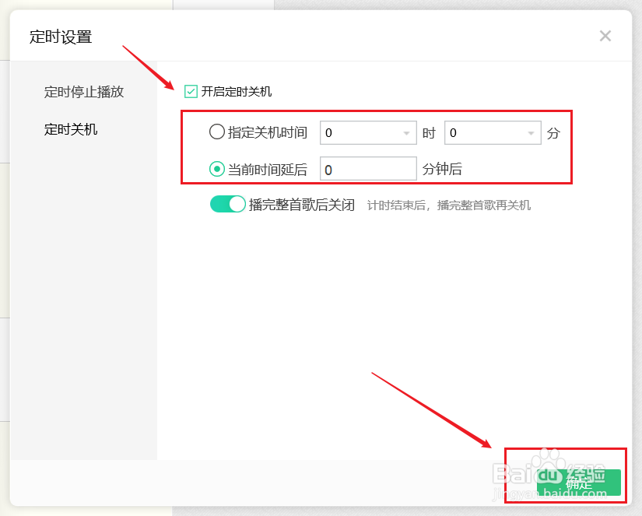Disable the 播完整首歌后关闭 toggle switch

pyautogui.click(x=227, y=204)
